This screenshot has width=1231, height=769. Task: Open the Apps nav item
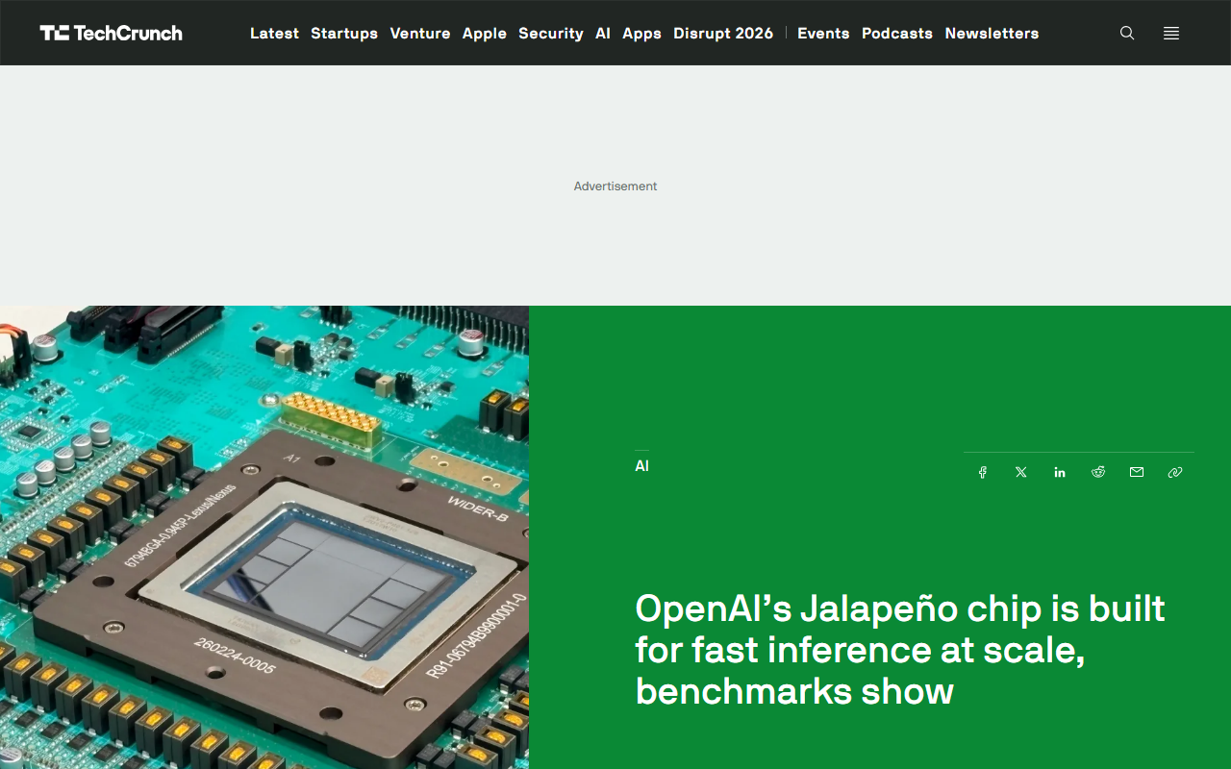641,33
